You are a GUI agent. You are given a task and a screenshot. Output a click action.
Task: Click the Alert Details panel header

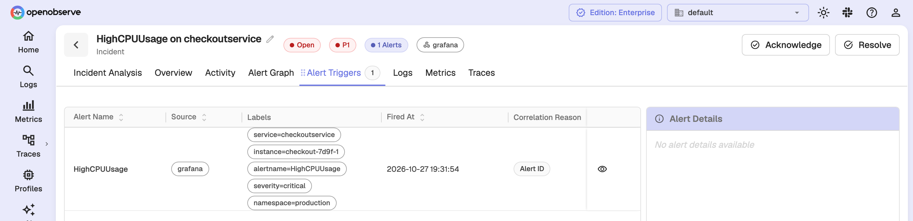[773, 119]
